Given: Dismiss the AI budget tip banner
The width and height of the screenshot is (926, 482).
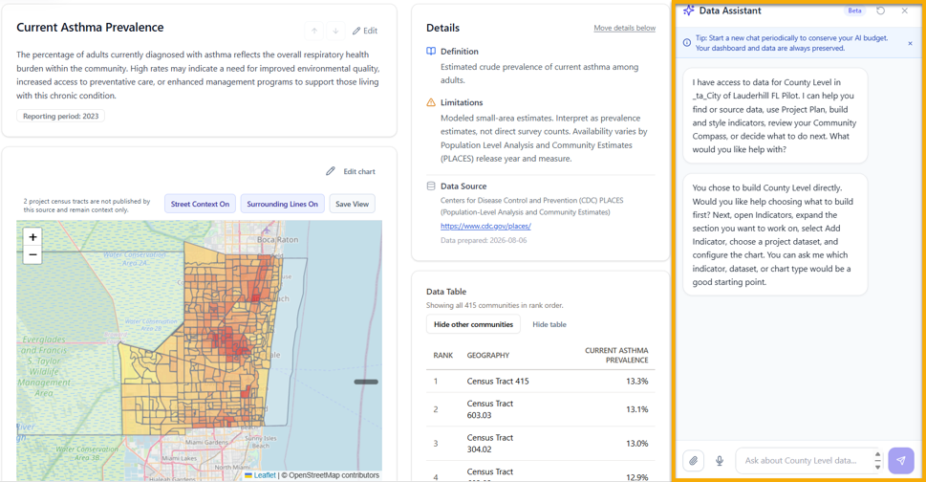Looking at the screenshot, I should coord(910,43).
